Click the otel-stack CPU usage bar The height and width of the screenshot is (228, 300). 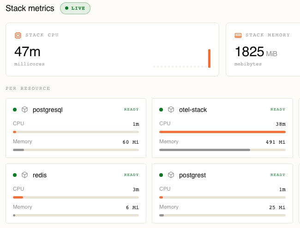[222, 132]
